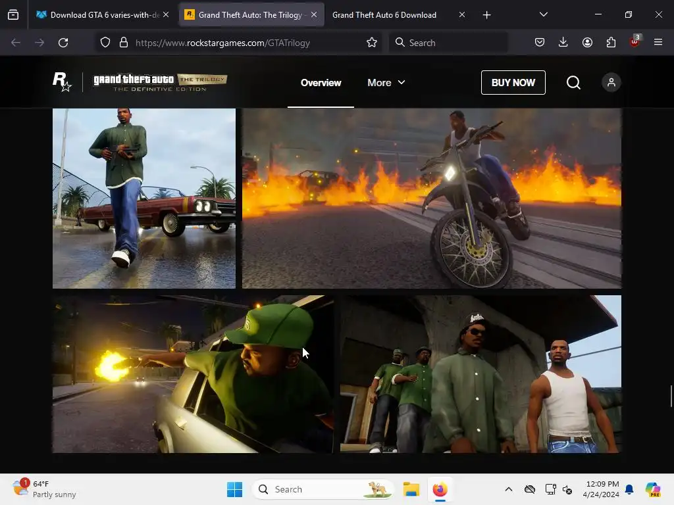
Task: Open a new browser tab
Action: (x=486, y=15)
